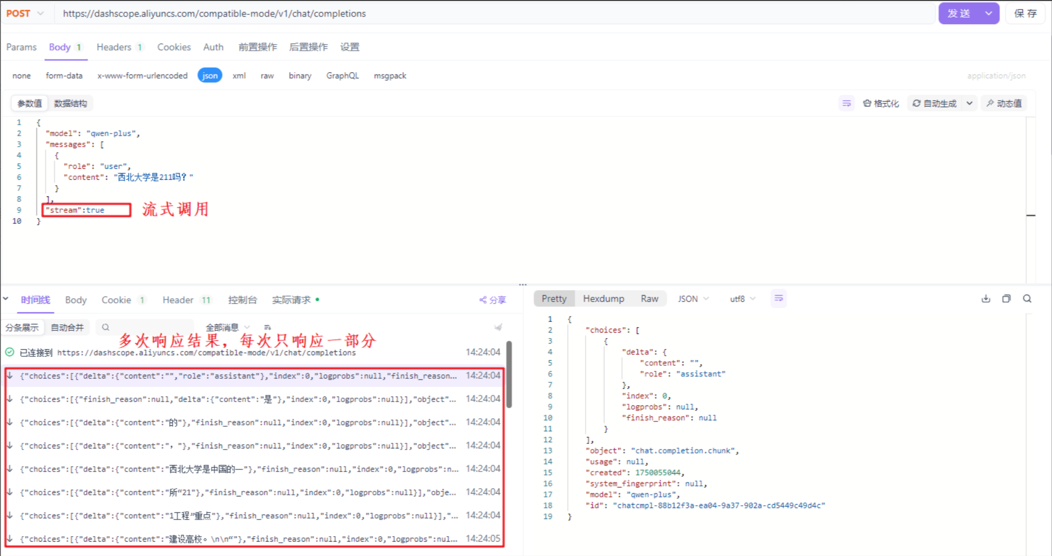
Task: Select the msgpack body type
Action: [390, 76]
